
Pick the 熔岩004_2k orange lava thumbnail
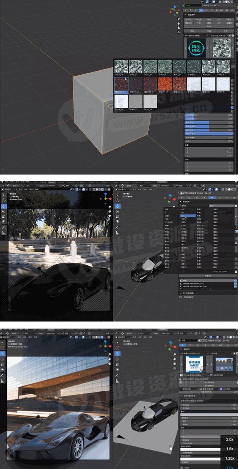point(165,84)
